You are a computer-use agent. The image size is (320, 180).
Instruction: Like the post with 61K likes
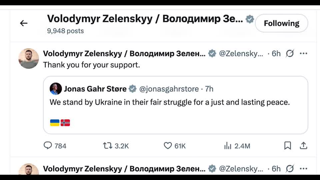point(167,146)
